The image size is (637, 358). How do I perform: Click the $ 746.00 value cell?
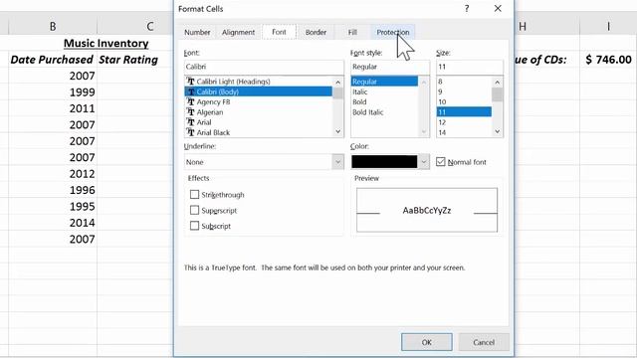coord(608,60)
